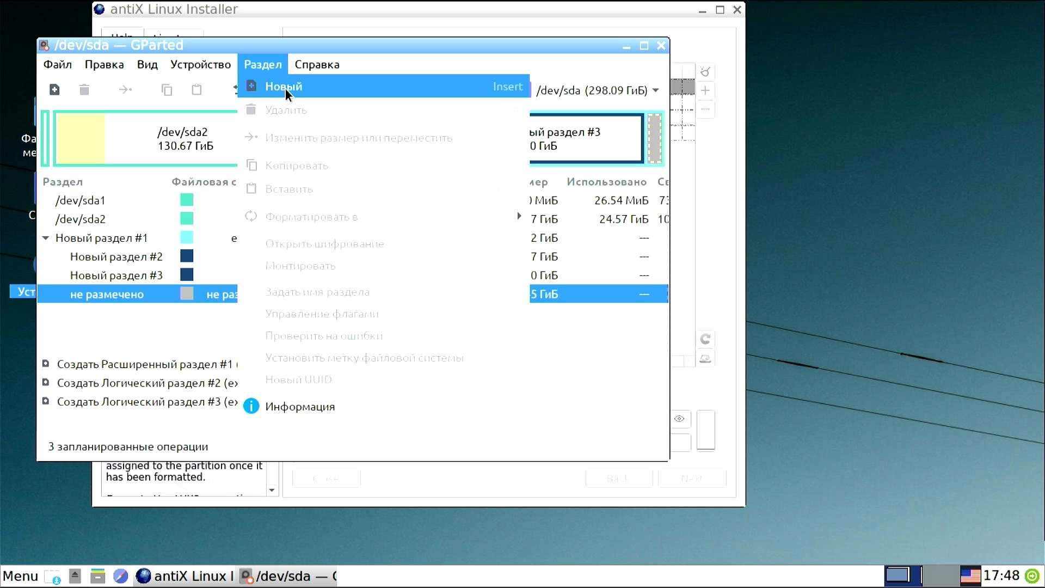
Task: Select Новый UUID menu entry
Action: [384, 379]
